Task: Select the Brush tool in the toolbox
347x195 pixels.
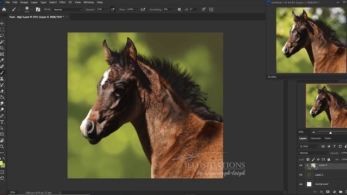Action: click(2, 73)
